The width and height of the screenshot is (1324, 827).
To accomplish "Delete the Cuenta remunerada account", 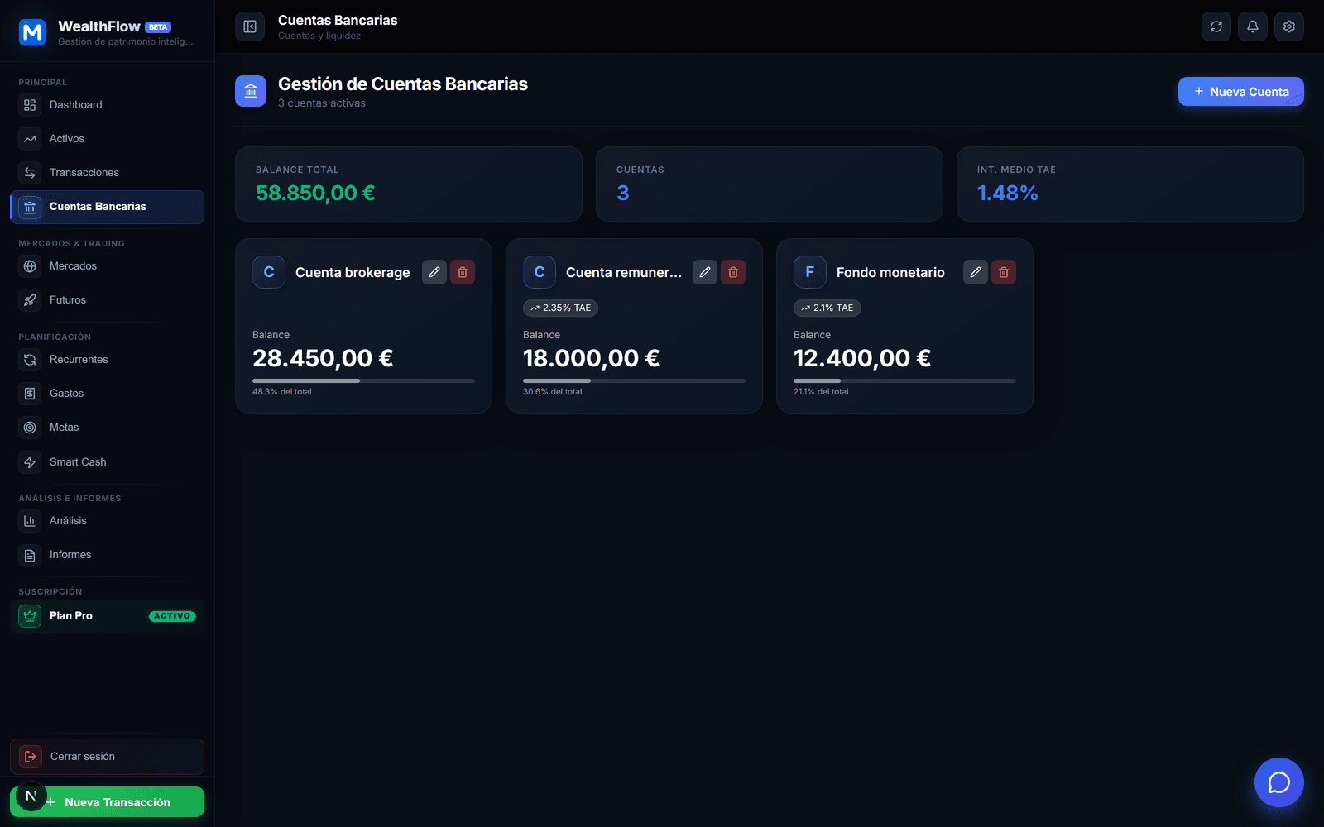I will (733, 272).
